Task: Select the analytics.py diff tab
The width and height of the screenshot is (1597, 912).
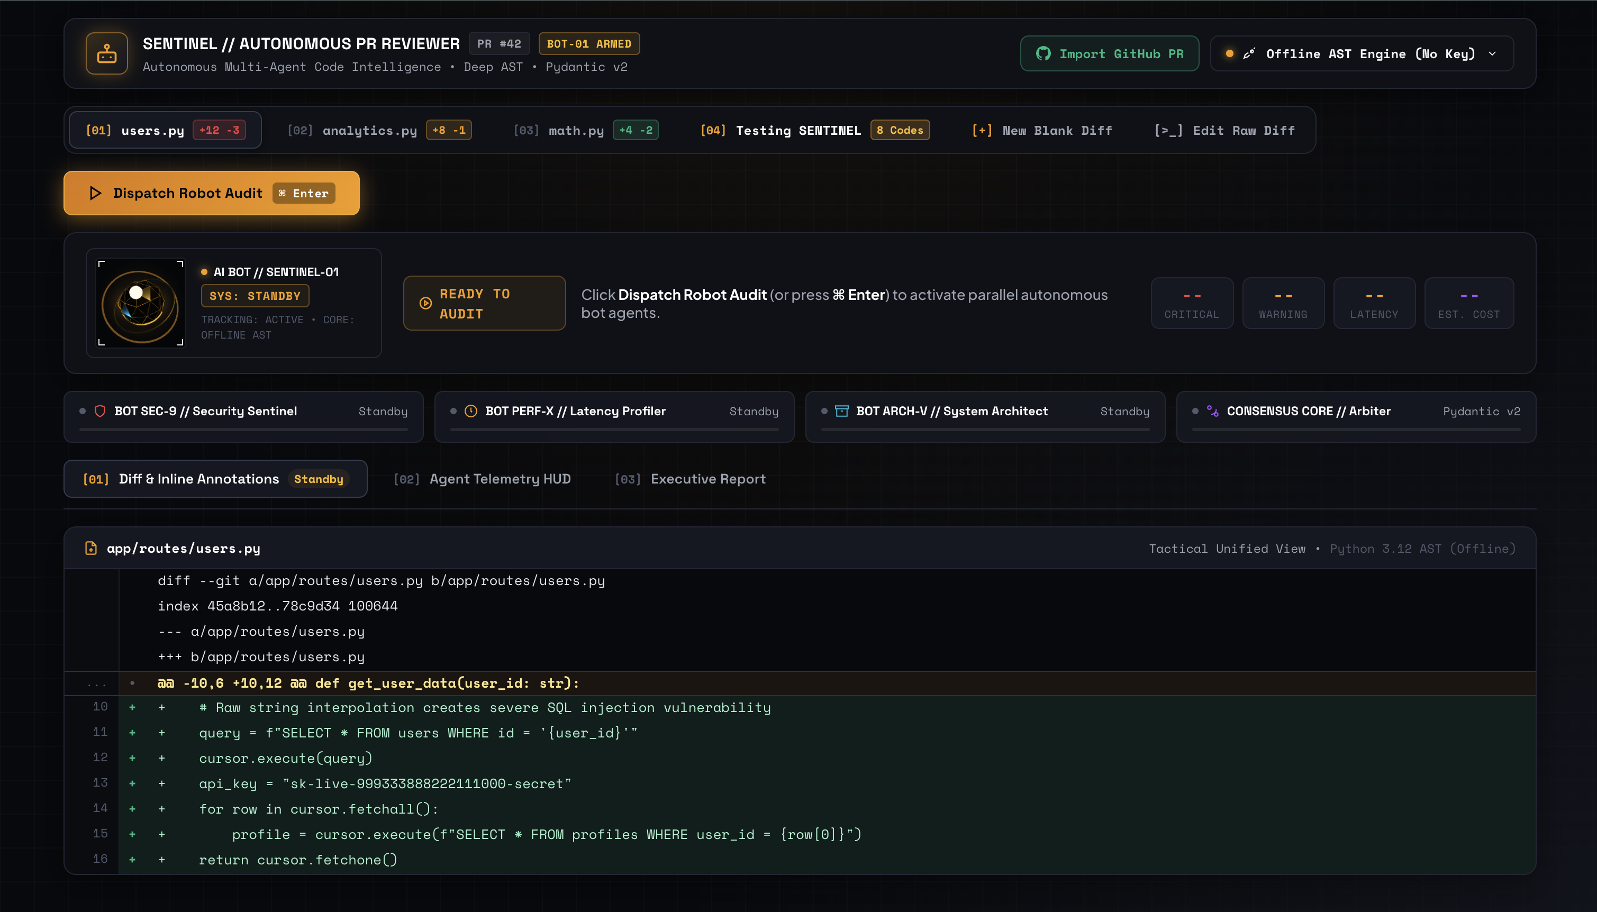Action: (379, 130)
